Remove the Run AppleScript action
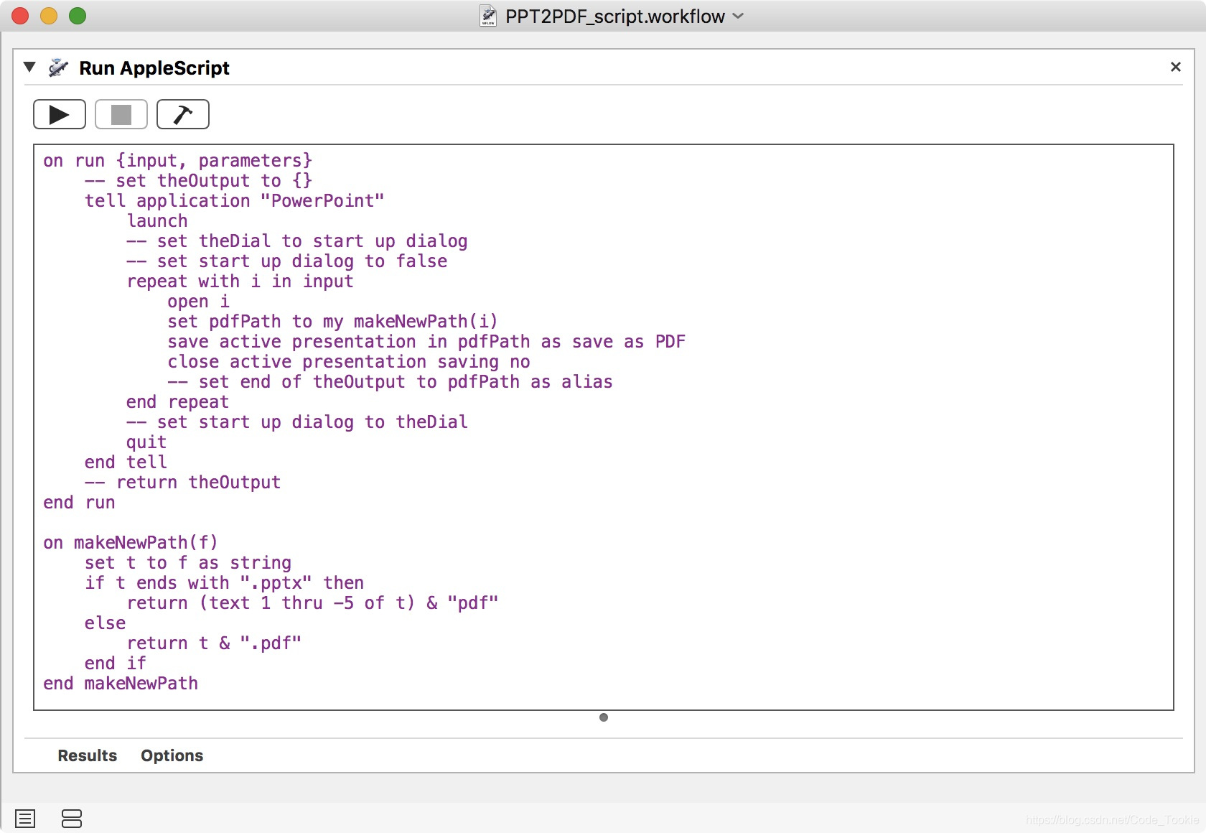 [x=1175, y=67]
